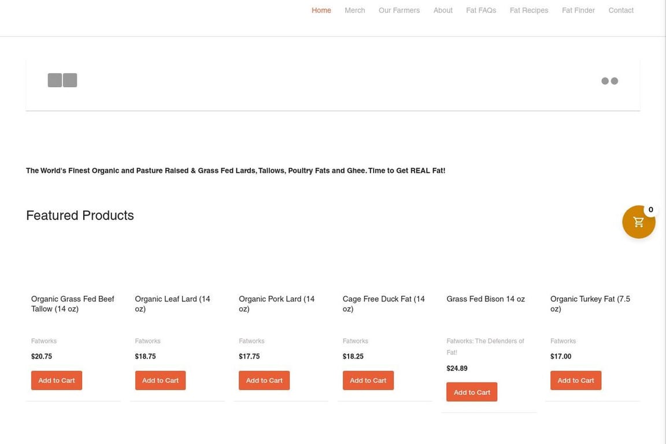Add Organic Grass Fed Beef Tallow to cart
The width and height of the screenshot is (666, 444).
[x=57, y=380]
